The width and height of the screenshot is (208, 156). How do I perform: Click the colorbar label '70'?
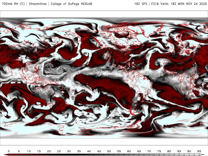pyautogui.click(x=149, y=151)
